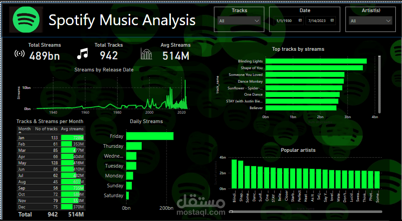Image resolution: width=402 pixels, height=221 pixels.
Task: Open the Tracks slicer dropdown
Action: 239,21
